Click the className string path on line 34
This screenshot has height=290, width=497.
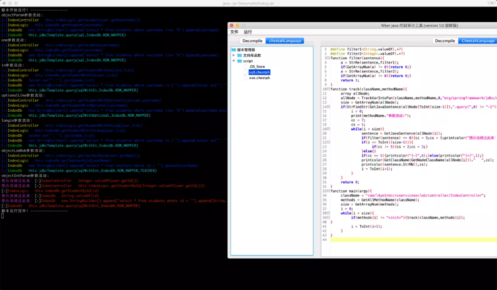pos(424,195)
